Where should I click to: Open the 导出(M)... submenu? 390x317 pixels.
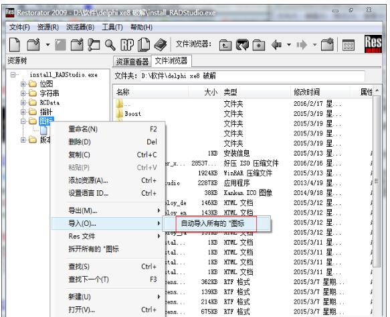click(108, 211)
